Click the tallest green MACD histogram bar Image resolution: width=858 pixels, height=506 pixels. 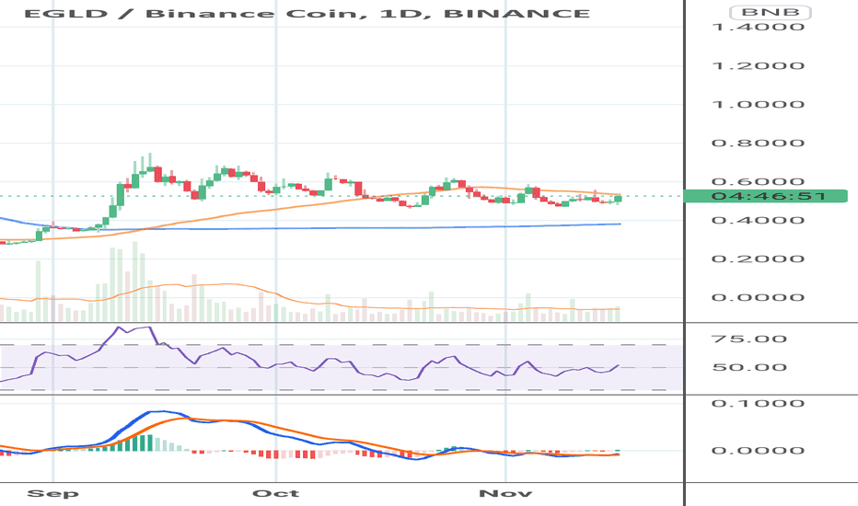(150, 443)
